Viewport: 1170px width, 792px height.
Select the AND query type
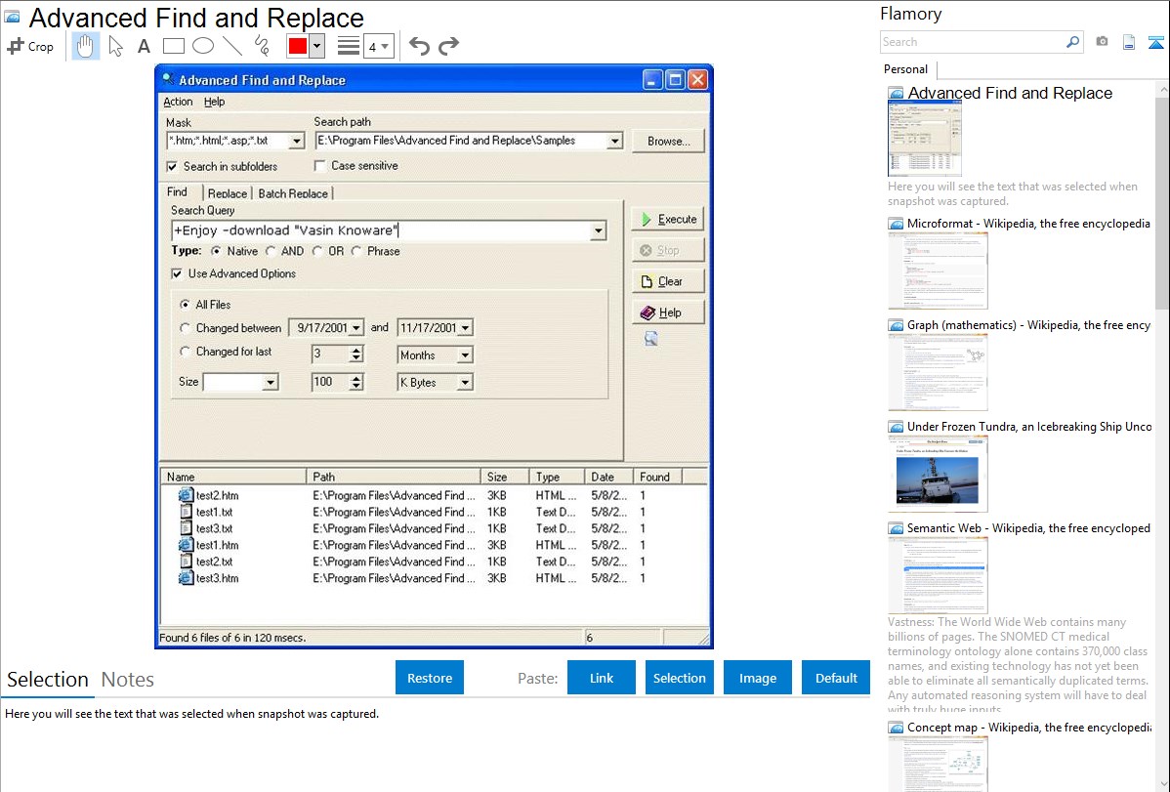coord(271,252)
